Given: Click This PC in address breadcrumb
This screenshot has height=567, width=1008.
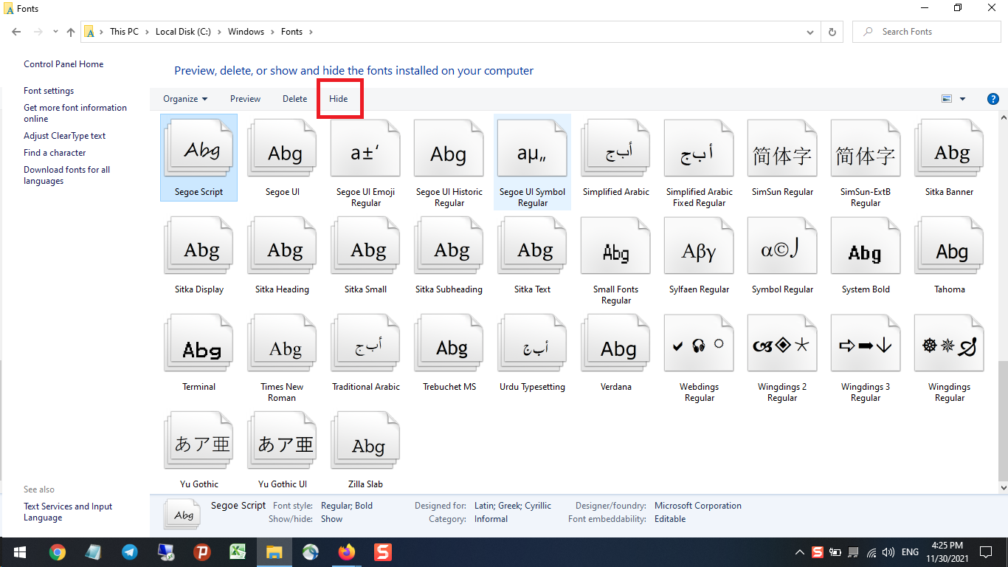Looking at the screenshot, I should (124, 32).
